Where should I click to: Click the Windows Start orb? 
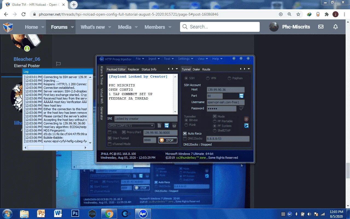click(x=7, y=214)
